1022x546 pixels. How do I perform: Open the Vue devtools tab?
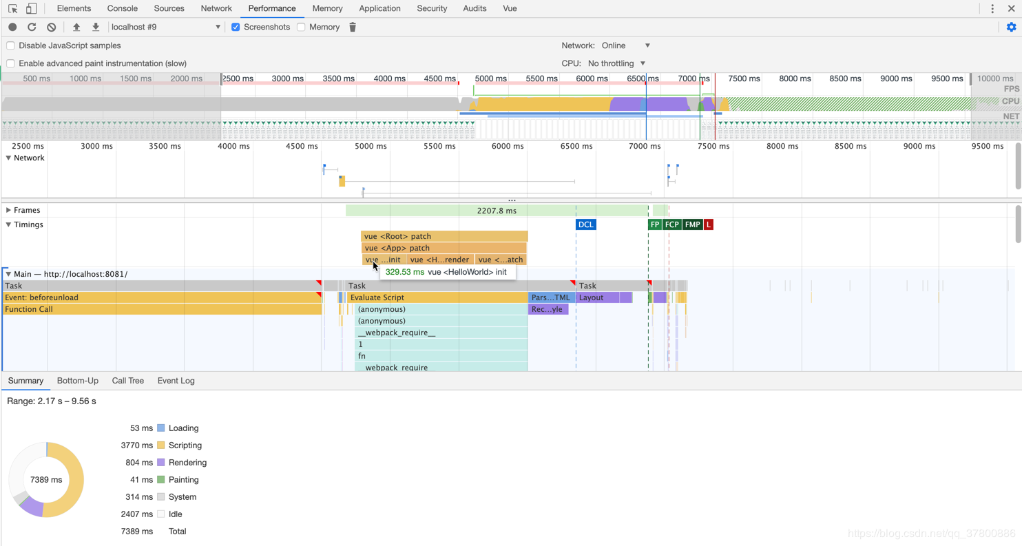(x=510, y=8)
